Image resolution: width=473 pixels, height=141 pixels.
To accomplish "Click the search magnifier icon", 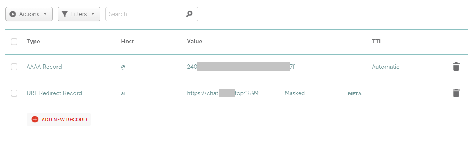I will [189, 14].
